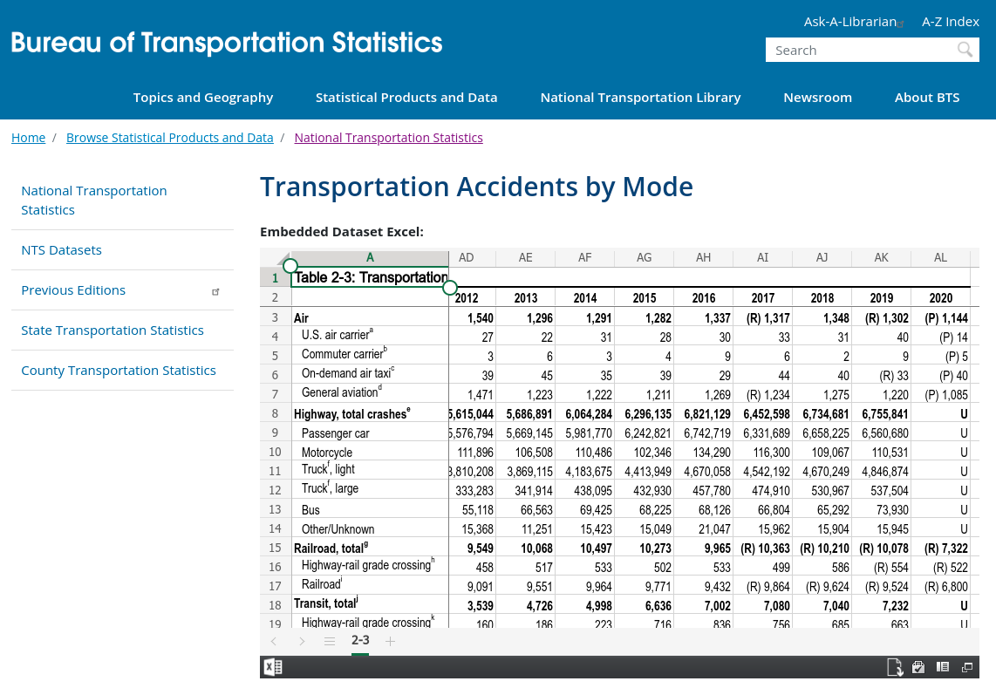Click inside the Search input field
Viewport: 996px width, 688px height.
click(859, 51)
